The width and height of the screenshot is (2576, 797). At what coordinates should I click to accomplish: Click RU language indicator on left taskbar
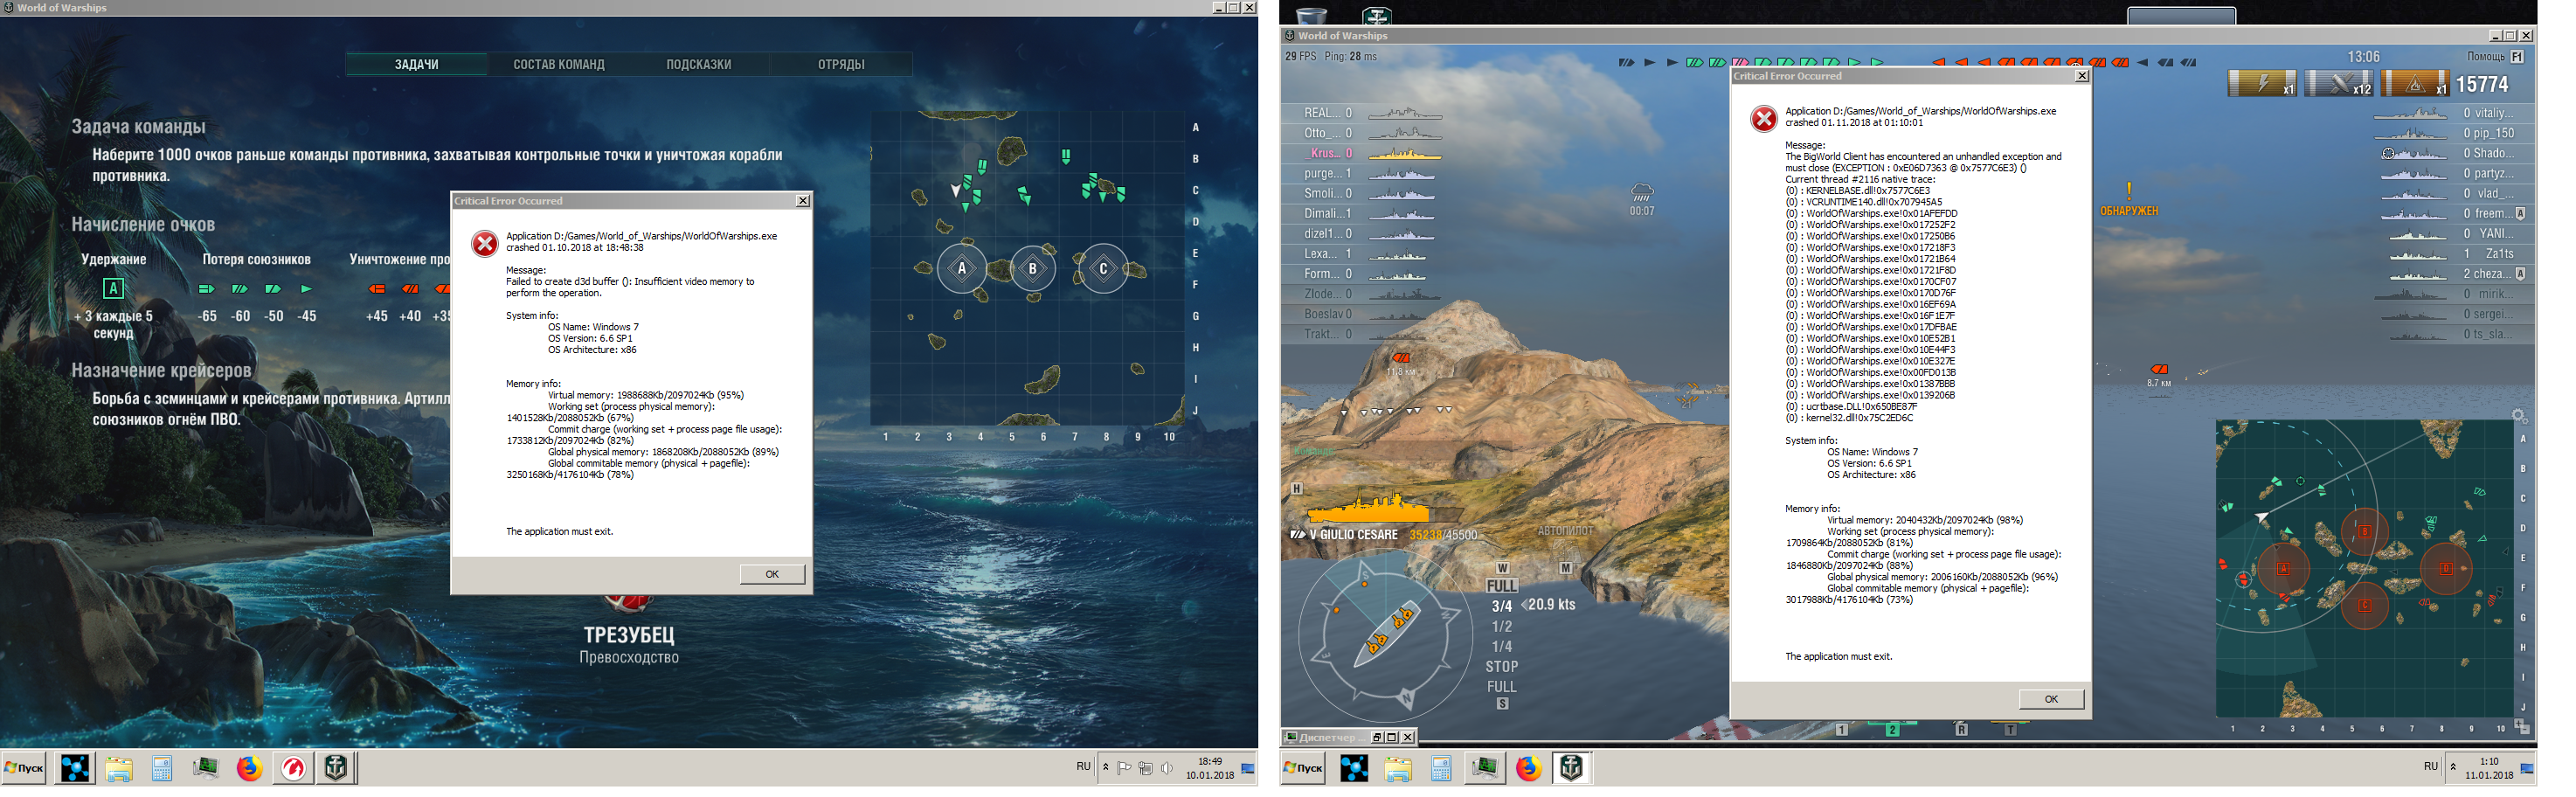[1083, 767]
